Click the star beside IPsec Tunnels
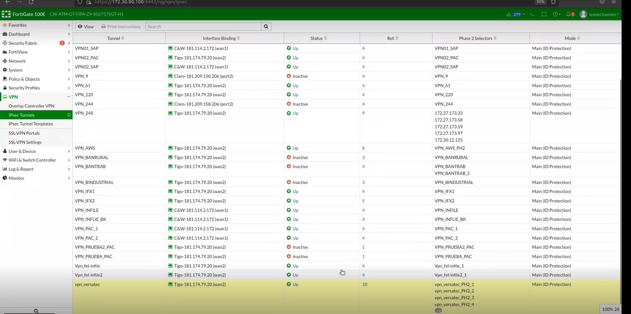 [68, 115]
